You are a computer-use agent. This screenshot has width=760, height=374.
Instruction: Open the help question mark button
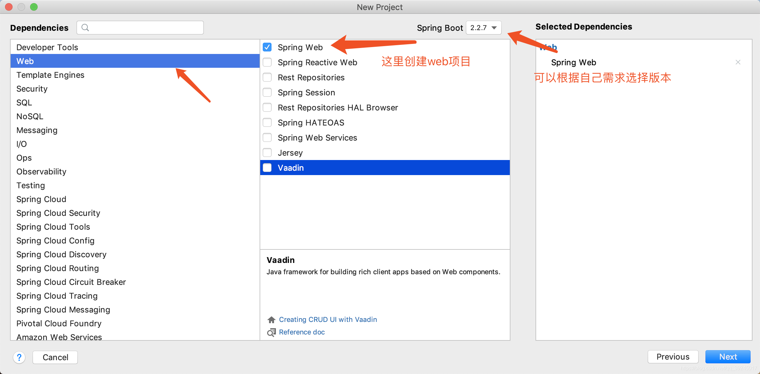(19, 357)
